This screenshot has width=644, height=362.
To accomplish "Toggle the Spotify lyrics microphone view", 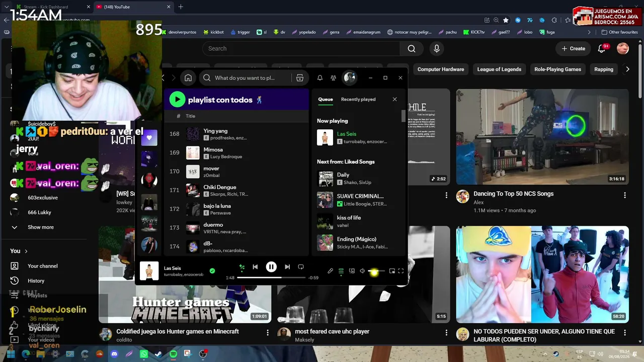I will 330,271.
